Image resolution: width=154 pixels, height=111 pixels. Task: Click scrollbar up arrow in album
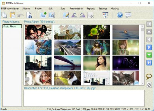[143, 26]
